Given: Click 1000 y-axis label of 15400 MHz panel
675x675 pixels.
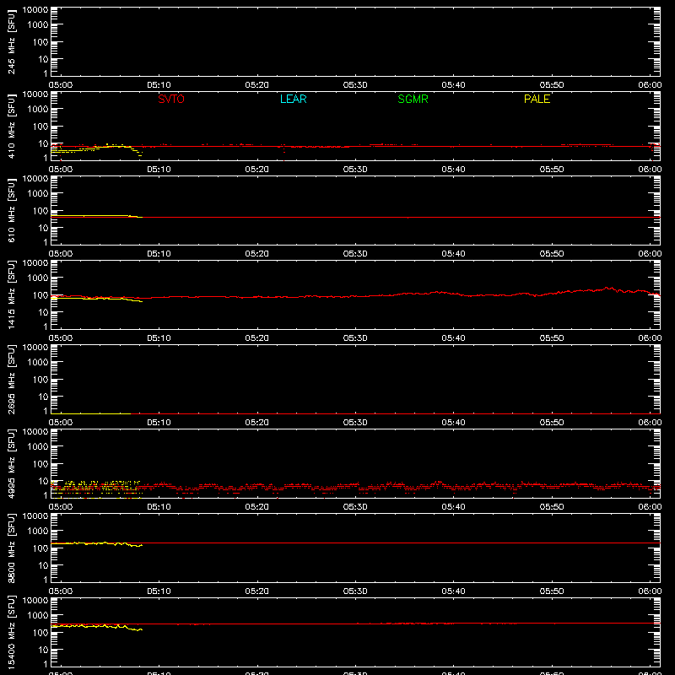Looking at the screenshot, I should [38, 615].
